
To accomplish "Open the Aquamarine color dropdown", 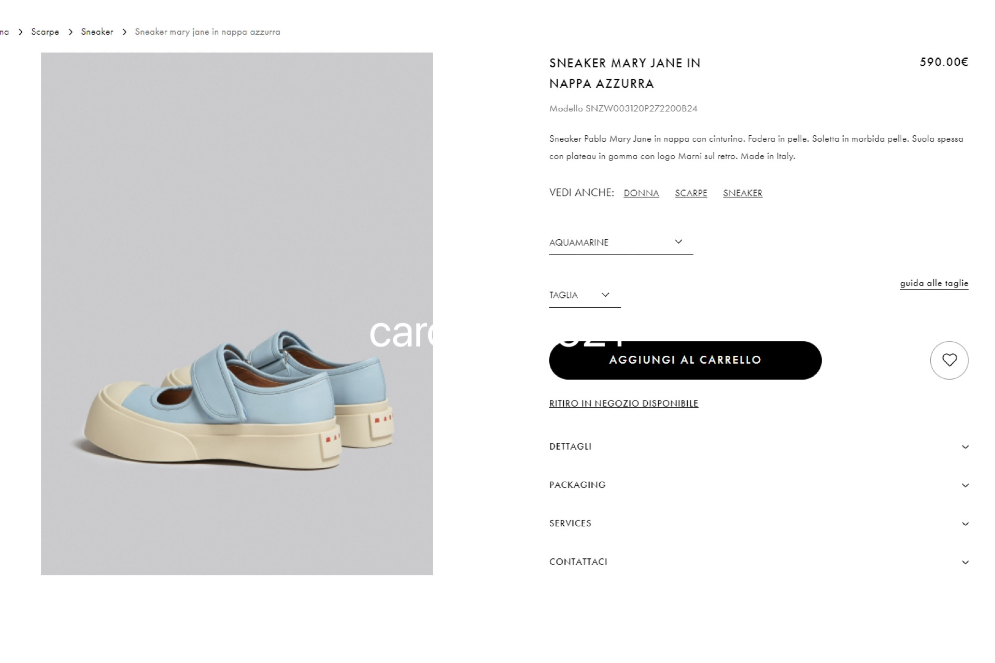I will point(621,242).
